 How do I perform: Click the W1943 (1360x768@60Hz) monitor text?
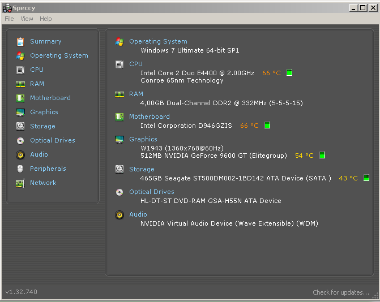[x=182, y=148]
